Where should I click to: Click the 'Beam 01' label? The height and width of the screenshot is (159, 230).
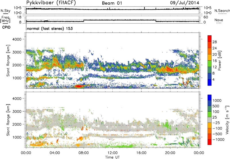pos(112,3)
